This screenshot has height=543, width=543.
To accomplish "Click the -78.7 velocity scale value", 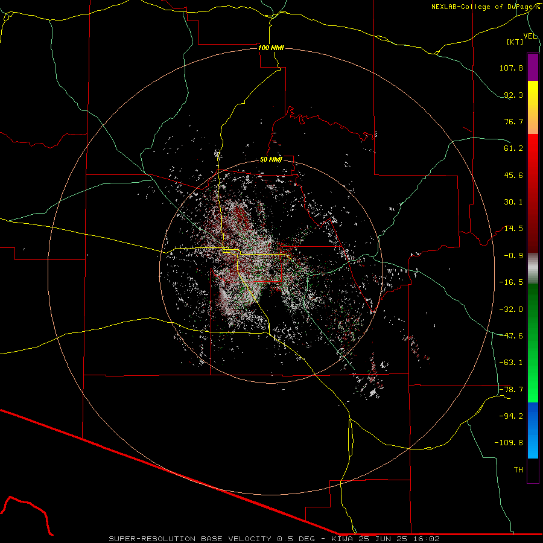I will tap(511, 390).
